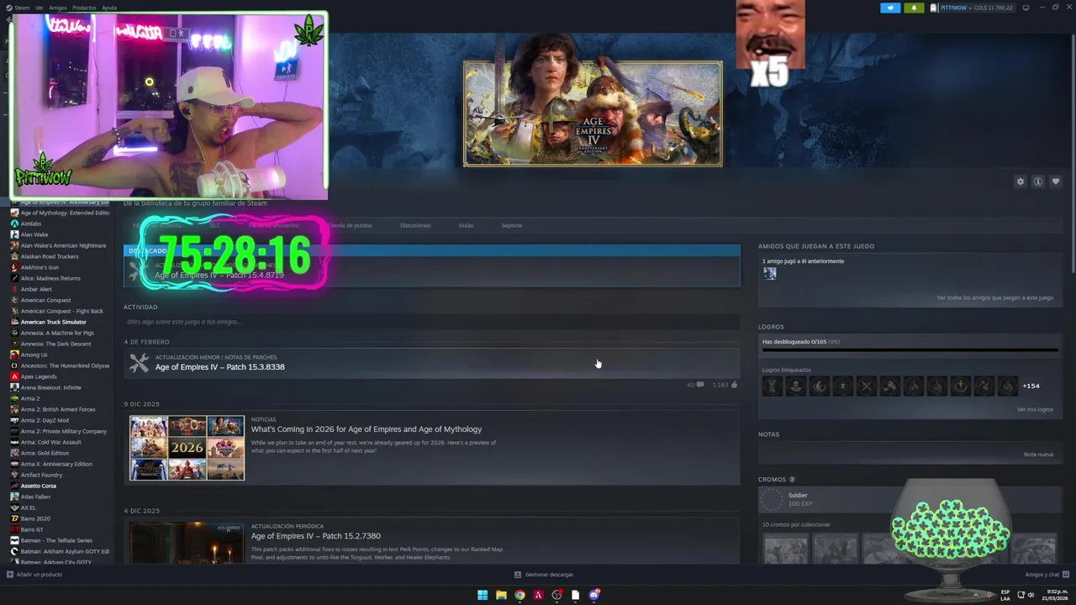Screen dimensions: 1076x605
Task: Click Ver mis logros link
Action: (x=1035, y=409)
